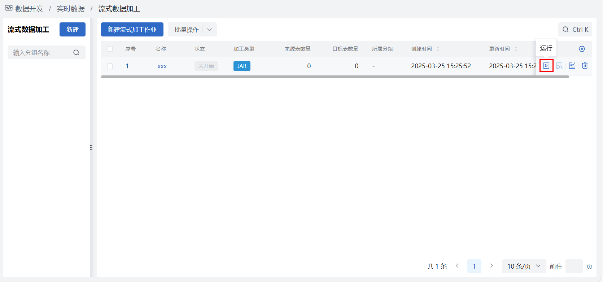Screen dimensions: 603x282
Task: Click the 新建 group button
Action: pos(73,30)
